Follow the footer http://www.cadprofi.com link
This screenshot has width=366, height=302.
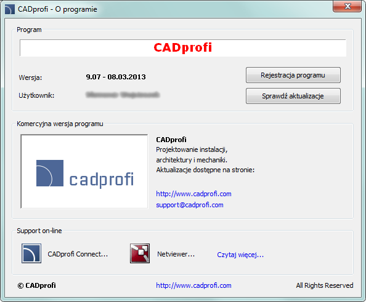click(x=193, y=285)
